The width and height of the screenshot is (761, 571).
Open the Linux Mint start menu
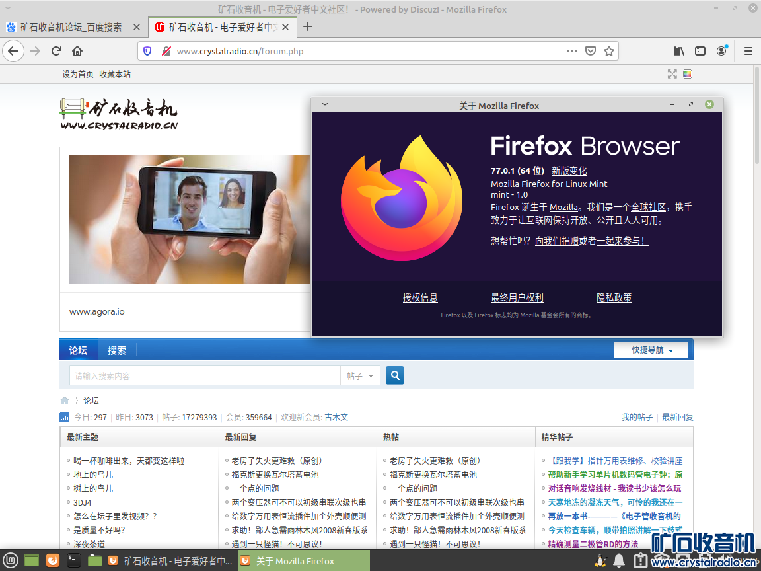[x=11, y=561]
